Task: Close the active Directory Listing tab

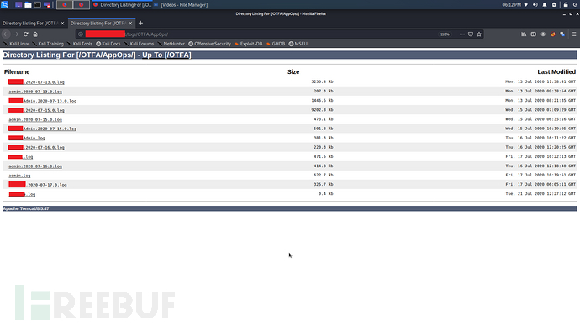Action: pos(130,24)
